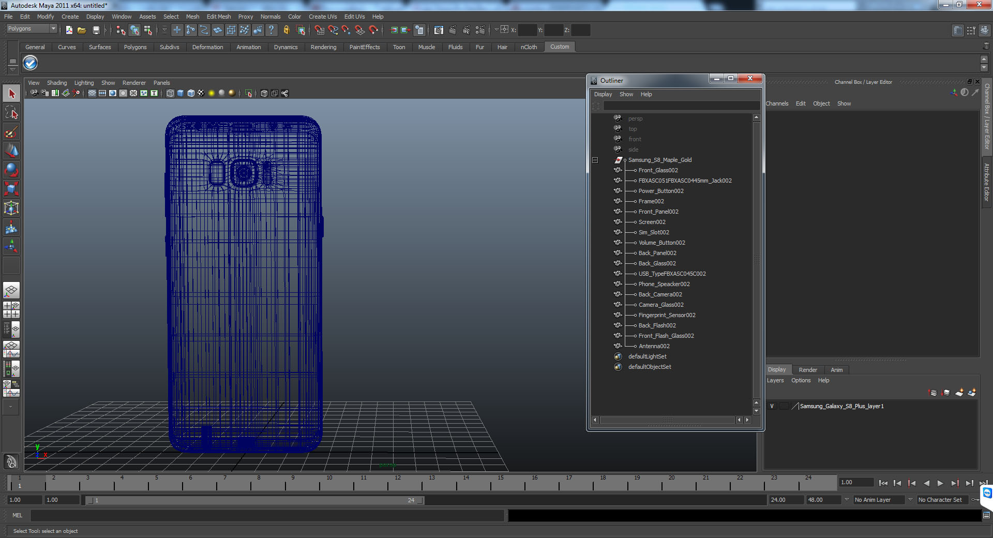
Task: Click the custom shelf blue checkmark icon
Action: (x=31, y=63)
